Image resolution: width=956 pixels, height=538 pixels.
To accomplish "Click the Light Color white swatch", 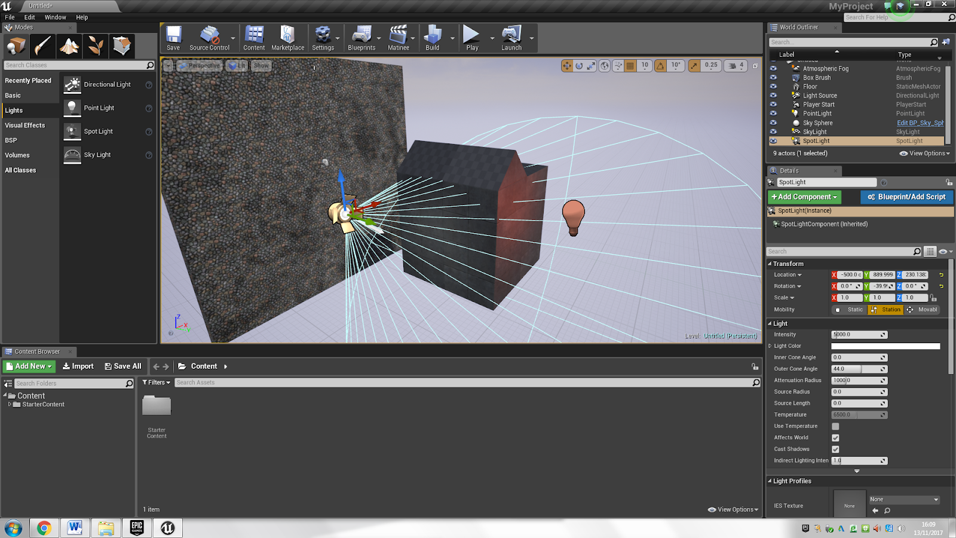I will click(885, 346).
